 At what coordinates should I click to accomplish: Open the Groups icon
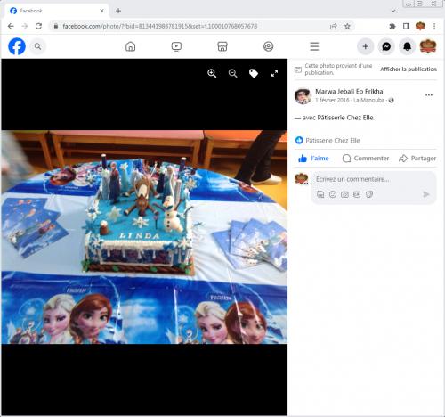pos(269,46)
